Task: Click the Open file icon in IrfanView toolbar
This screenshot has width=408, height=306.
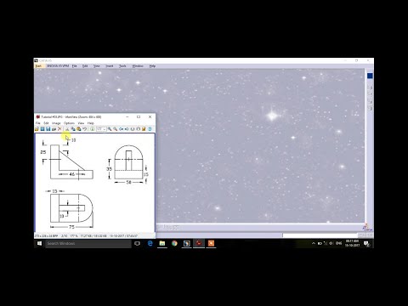Action: [37, 129]
